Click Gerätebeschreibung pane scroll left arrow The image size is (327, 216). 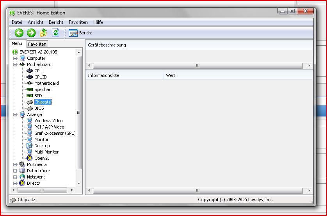pyautogui.click(x=89, y=66)
